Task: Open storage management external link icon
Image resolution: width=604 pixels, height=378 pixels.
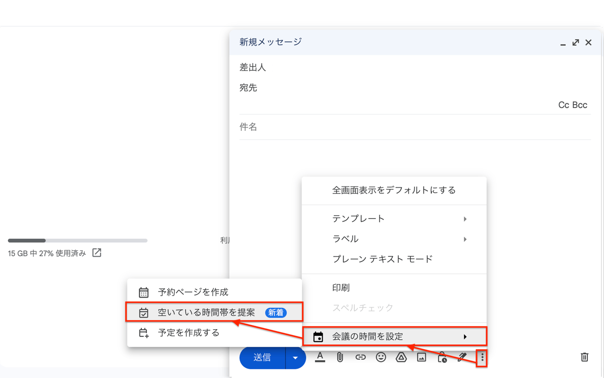Action: click(x=97, y=253)
